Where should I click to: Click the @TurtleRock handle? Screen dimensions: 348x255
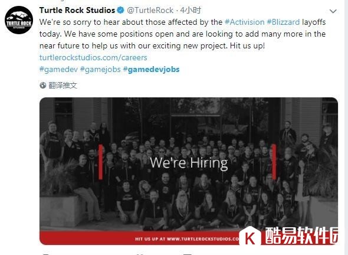[x=150, y=10]
